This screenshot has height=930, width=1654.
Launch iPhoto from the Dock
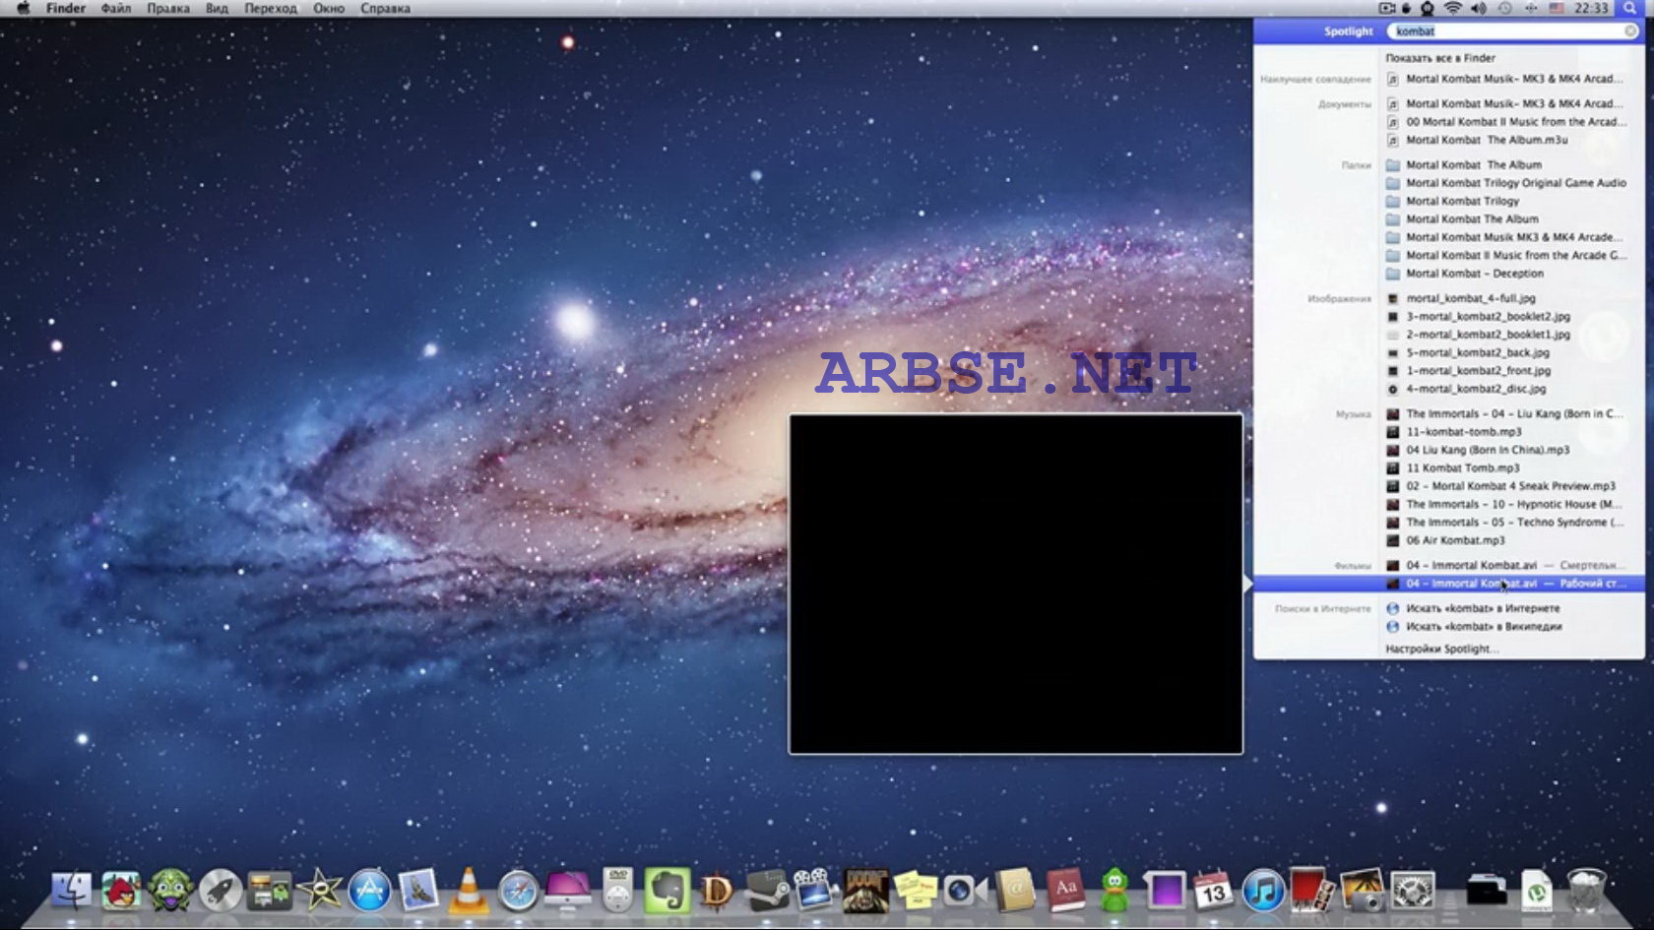coord(1363,891)
